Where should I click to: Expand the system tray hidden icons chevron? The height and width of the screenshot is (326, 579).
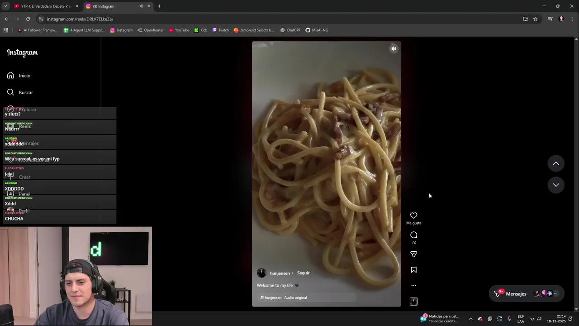470,319
